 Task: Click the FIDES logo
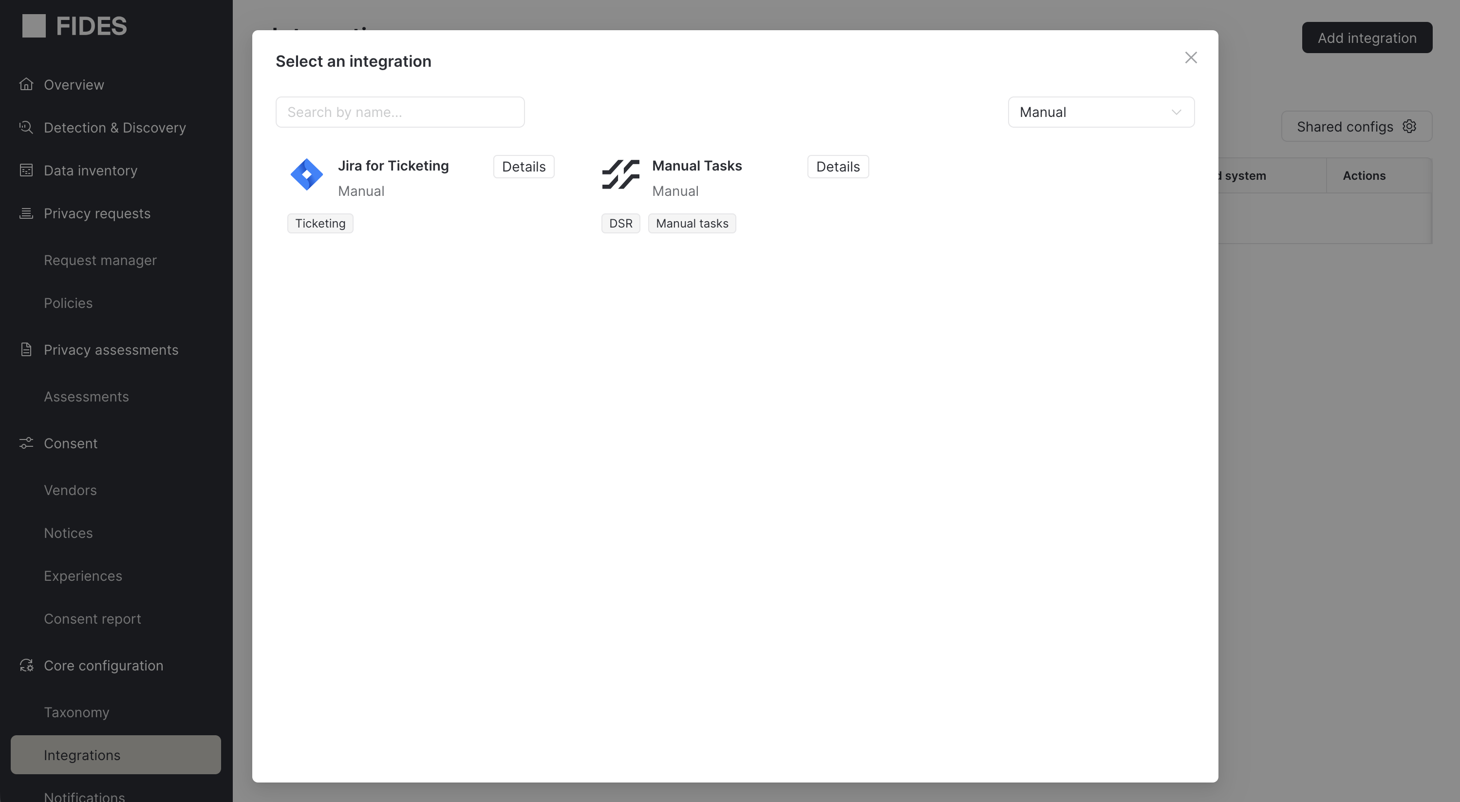[74, 25]
